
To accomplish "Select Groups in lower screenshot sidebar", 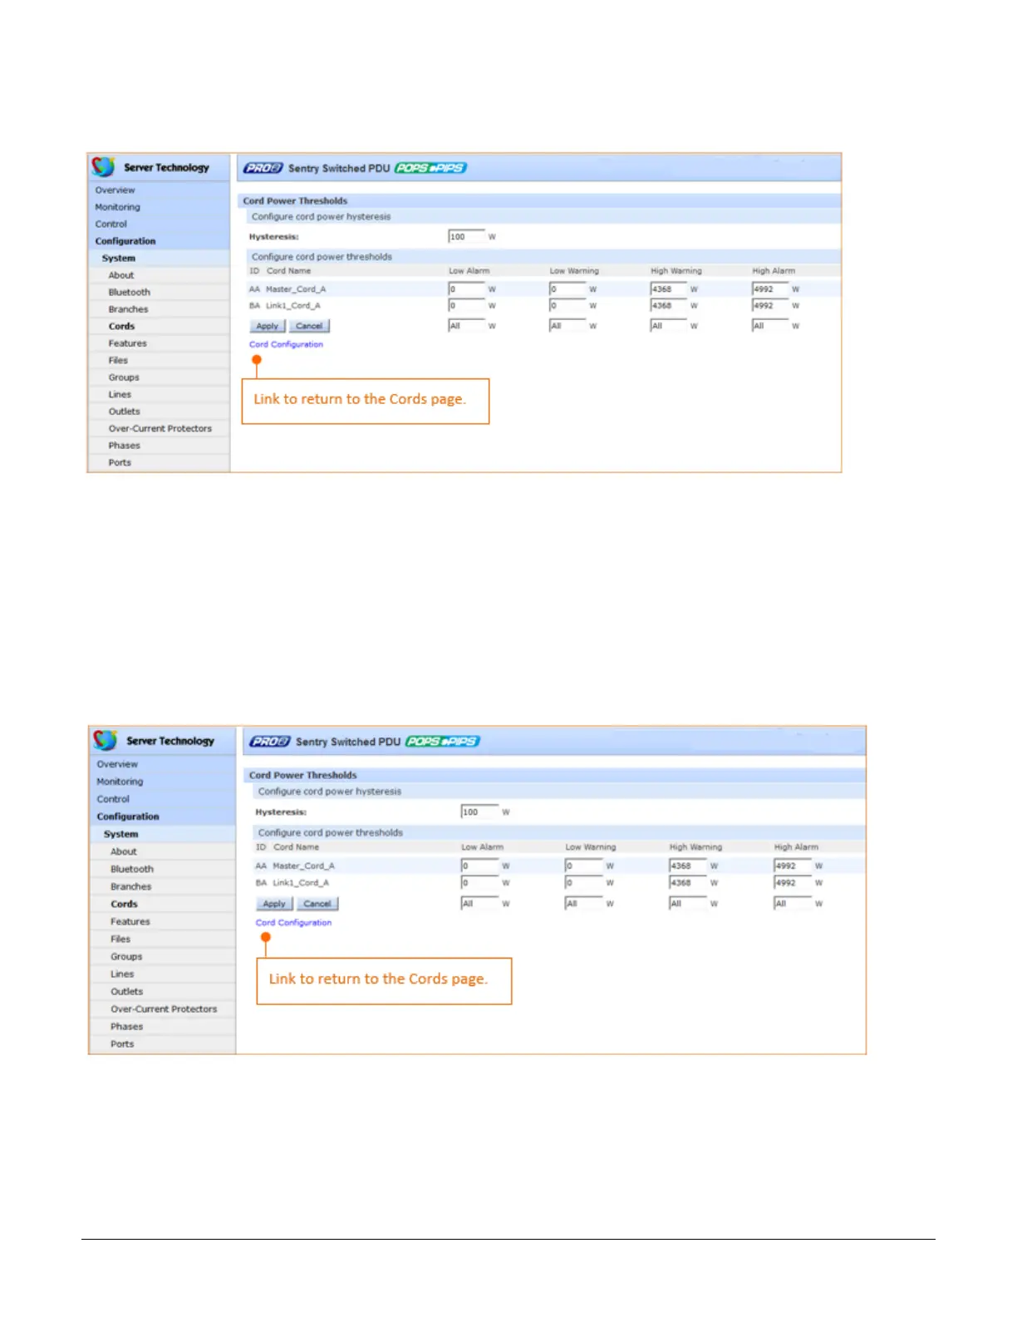I will click(126, 957).
